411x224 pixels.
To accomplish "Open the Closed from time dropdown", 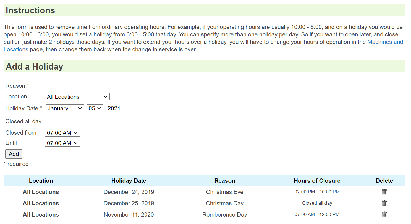I will (x=62, y=133).
